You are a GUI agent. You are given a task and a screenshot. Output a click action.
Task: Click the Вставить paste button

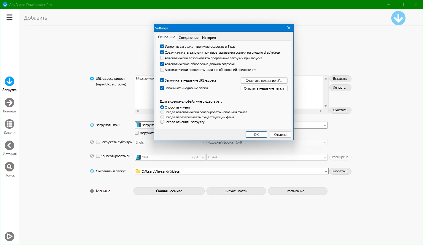point(340,79)
